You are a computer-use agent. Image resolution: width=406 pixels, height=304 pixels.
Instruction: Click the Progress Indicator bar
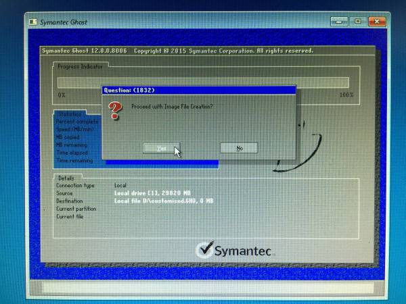pos(203,82)
